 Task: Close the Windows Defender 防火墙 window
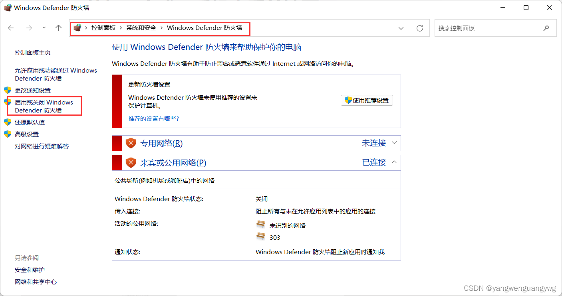(549, 8)
